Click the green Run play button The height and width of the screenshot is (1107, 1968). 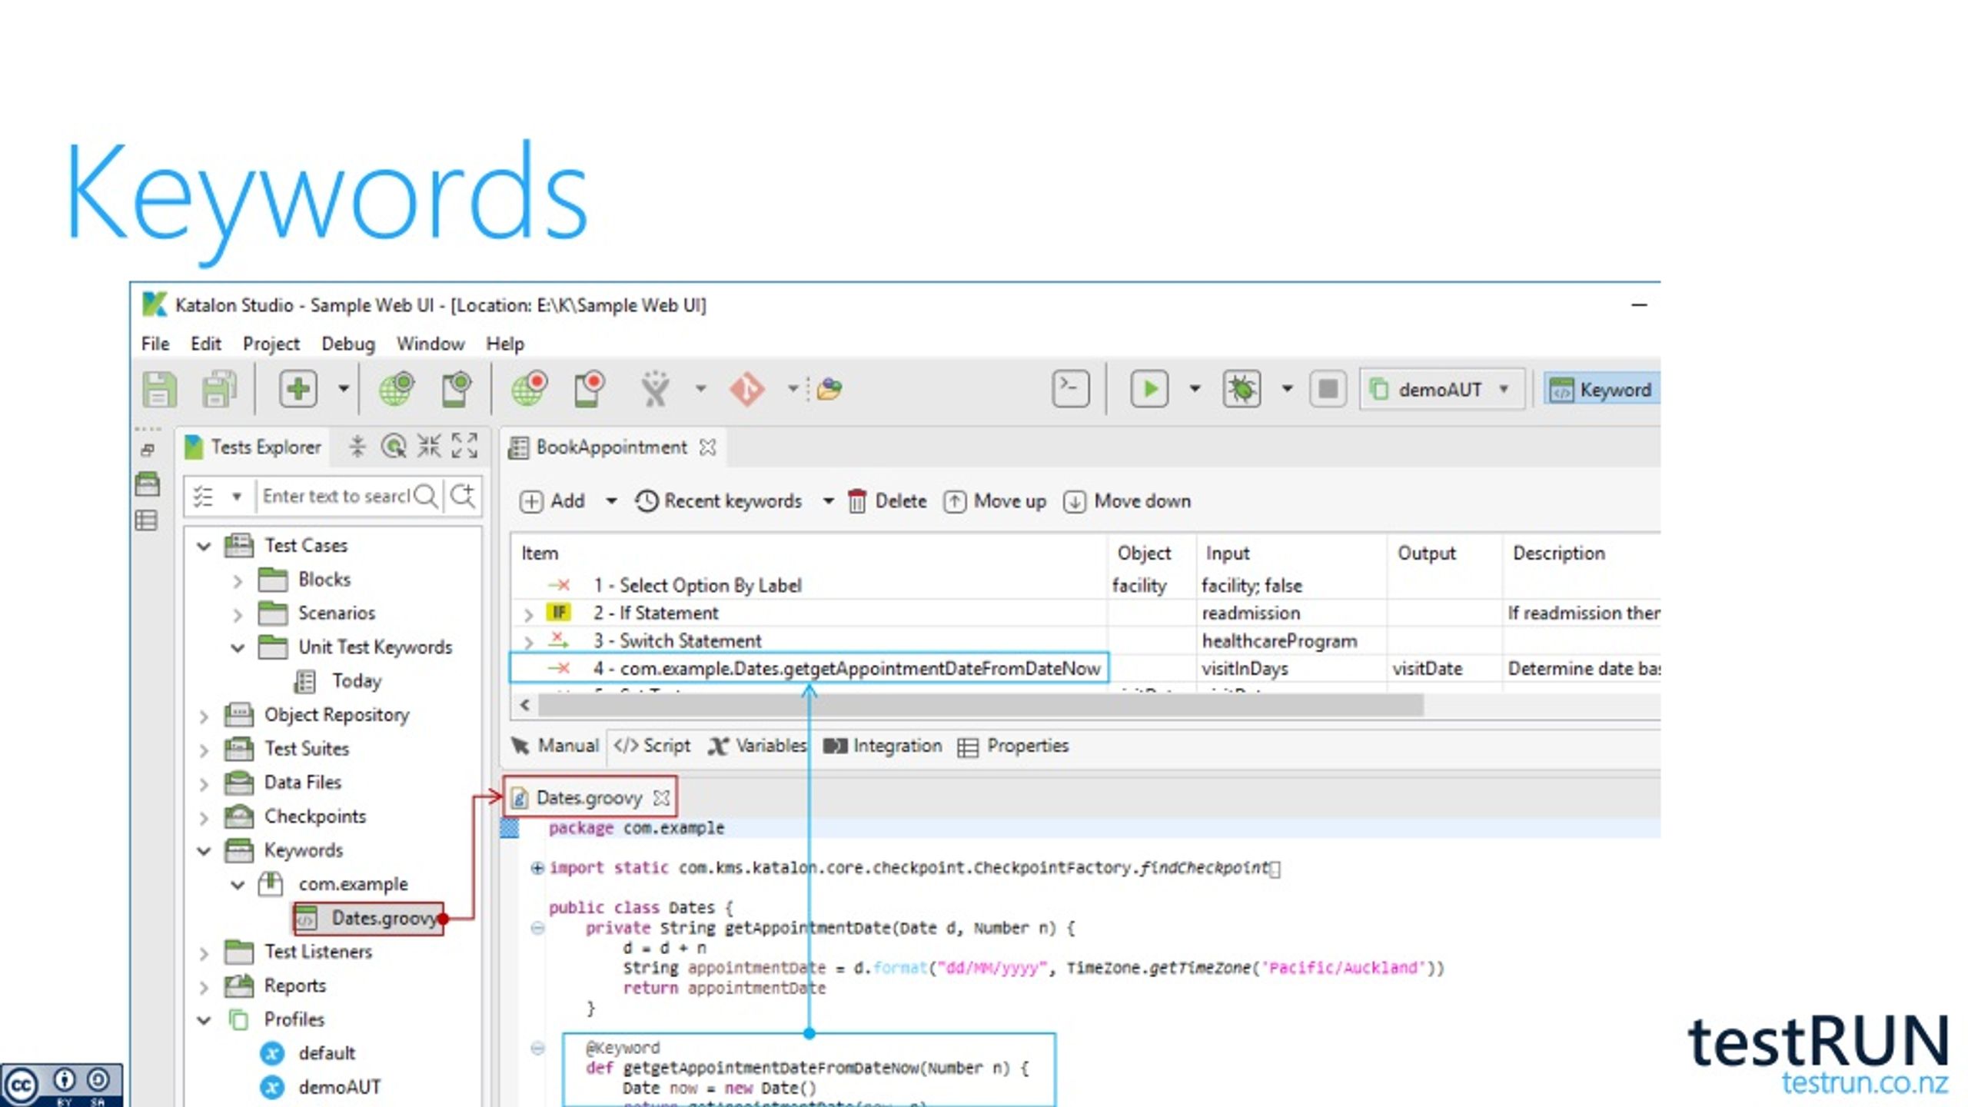tap(1150, 389)
